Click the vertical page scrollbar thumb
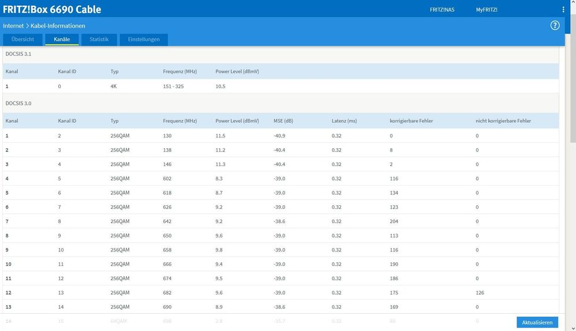 [573, 79]
